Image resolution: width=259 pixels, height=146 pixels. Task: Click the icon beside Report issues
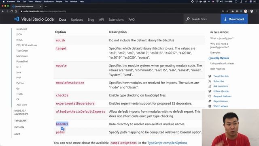pos(210,101)
